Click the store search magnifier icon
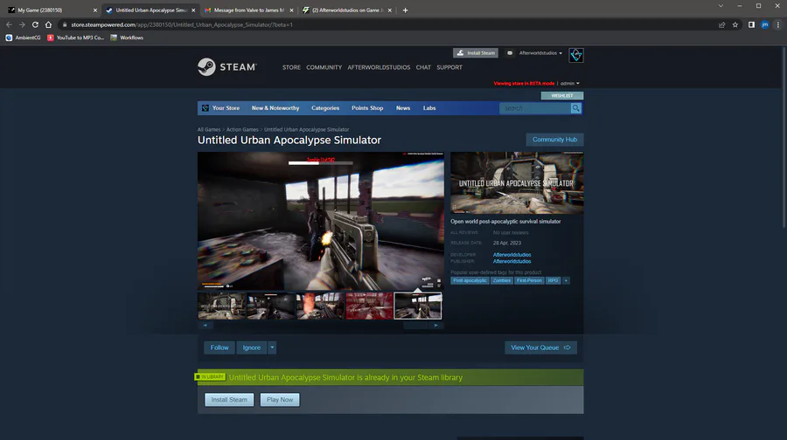Viewport: 787px width, 440px height. [x=575, y=108]
